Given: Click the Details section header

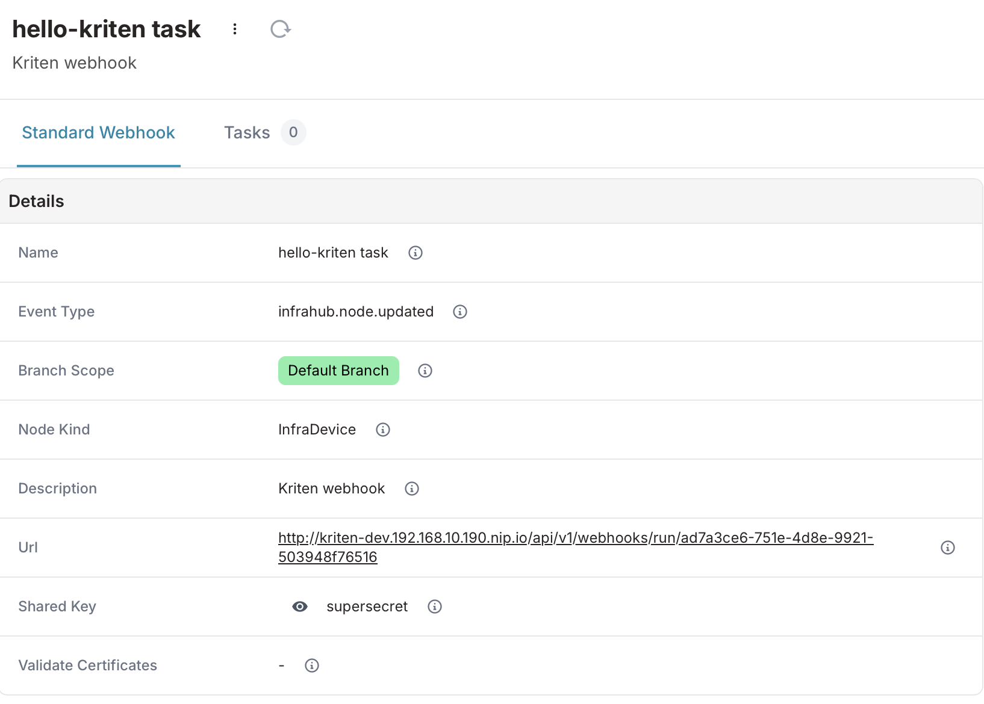Looking at the screenshot, I should tap(491, 201).
